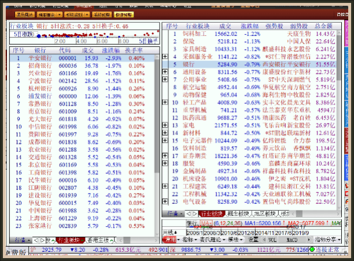The image size is (354, 261).
Task: Open the second orange toolbar dropdown button
Action: [x=49, y=14]
